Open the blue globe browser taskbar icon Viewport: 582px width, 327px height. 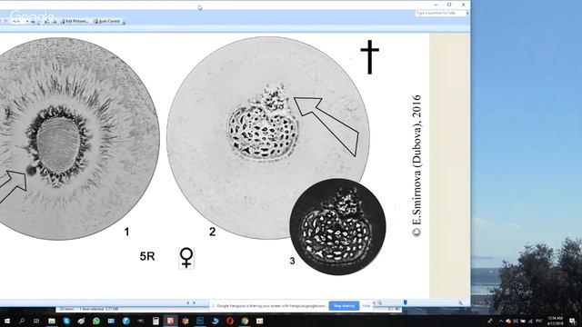click(x=125, y=321)
